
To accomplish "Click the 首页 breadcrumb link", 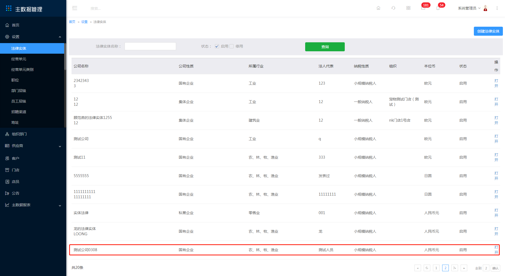I will [x=72, y=22].
